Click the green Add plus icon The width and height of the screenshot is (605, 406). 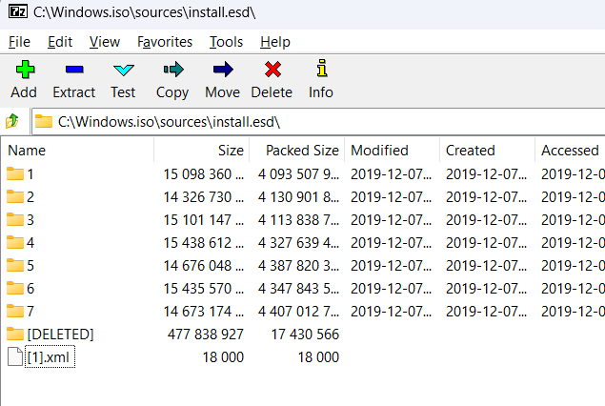[x=24, y=70]
